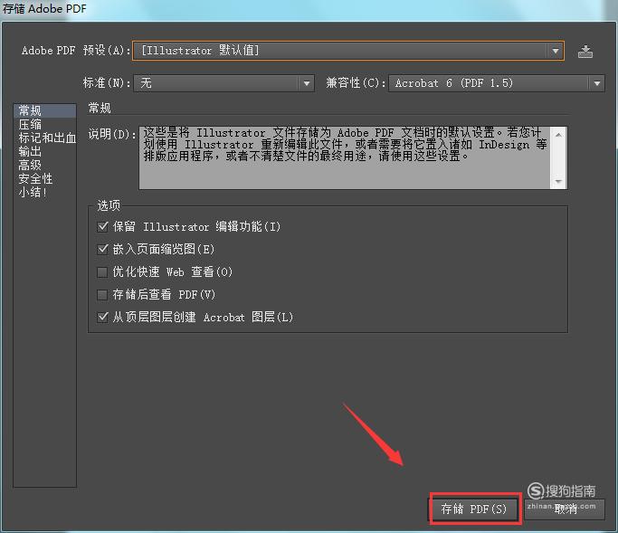Open the 安全性 category
This screenshot has width=618, height=533.
click(44, 178)
